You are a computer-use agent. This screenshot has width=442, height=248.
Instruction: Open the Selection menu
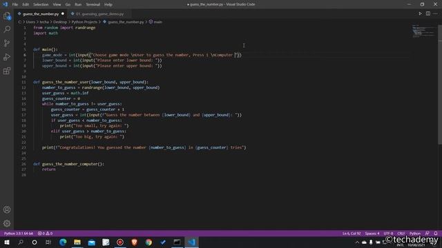coord(41,5)
